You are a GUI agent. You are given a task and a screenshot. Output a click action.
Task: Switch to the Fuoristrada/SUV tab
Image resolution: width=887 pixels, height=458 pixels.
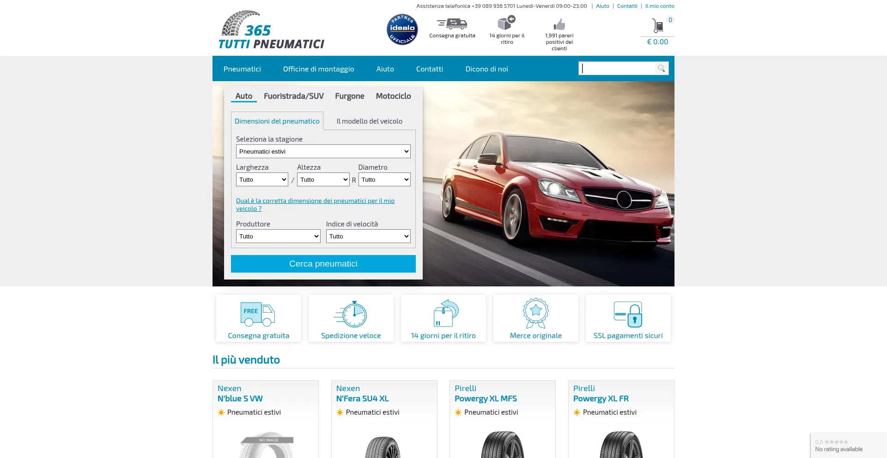tap(293, 96)
